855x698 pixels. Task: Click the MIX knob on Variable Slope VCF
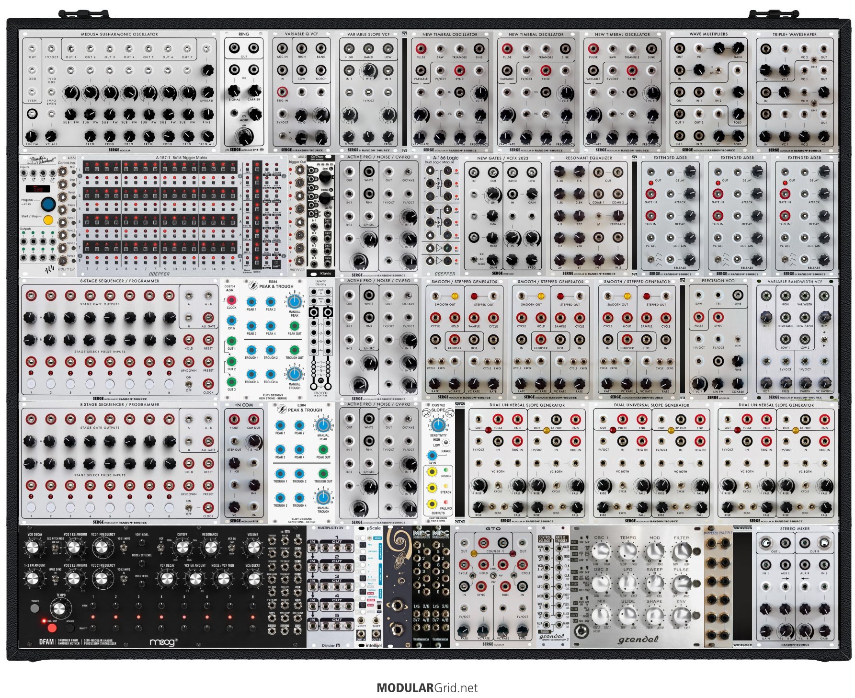pyautogui.click(x=368, y=70)
